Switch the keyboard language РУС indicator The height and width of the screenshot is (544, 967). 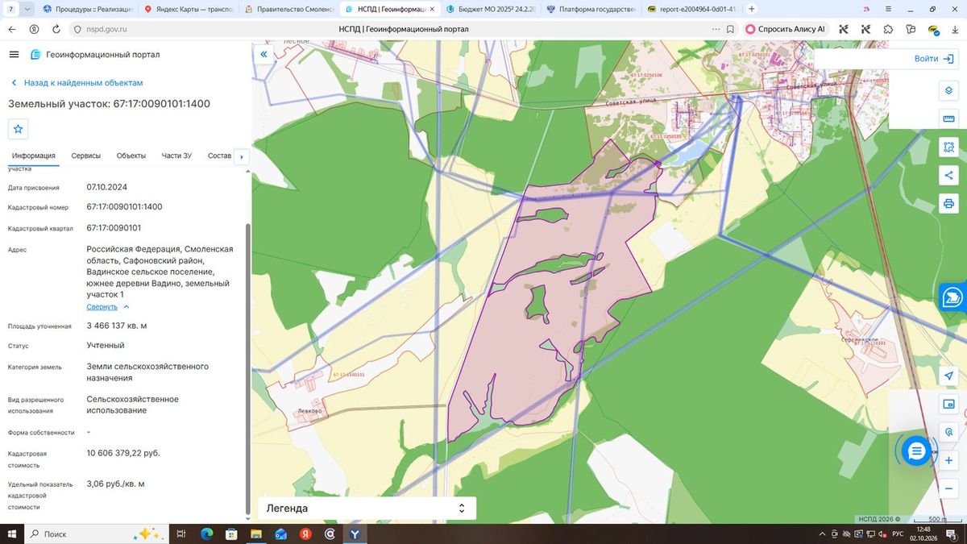coord(898,534)
